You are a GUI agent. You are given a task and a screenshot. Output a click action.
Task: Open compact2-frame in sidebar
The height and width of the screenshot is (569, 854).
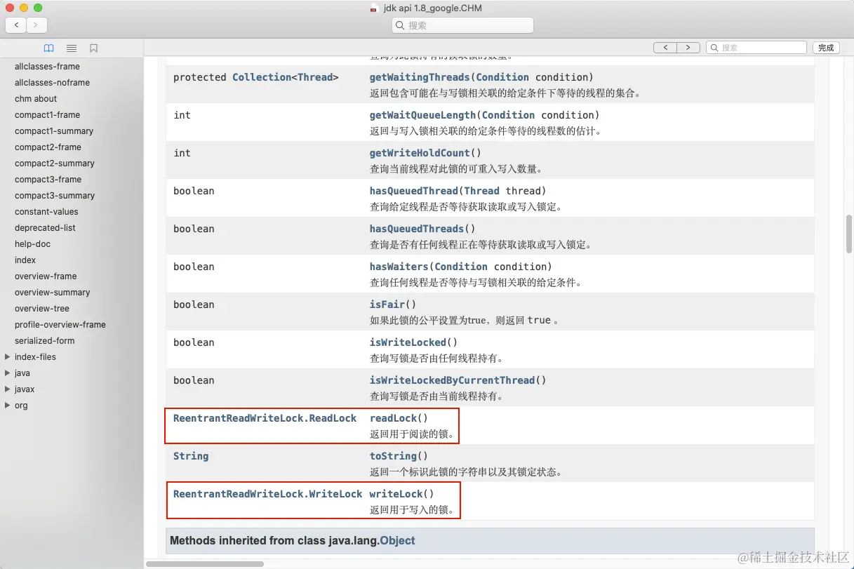[48, 147]
